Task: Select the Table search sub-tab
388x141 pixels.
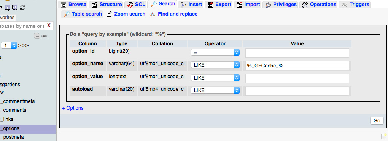Action: [x=83, y=14]
